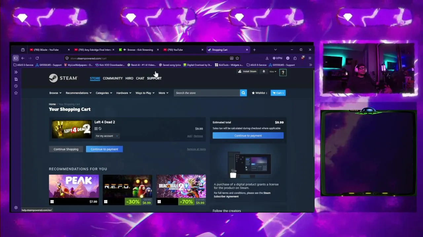Click the notification bell icon on Steam

tap(264, 71)
